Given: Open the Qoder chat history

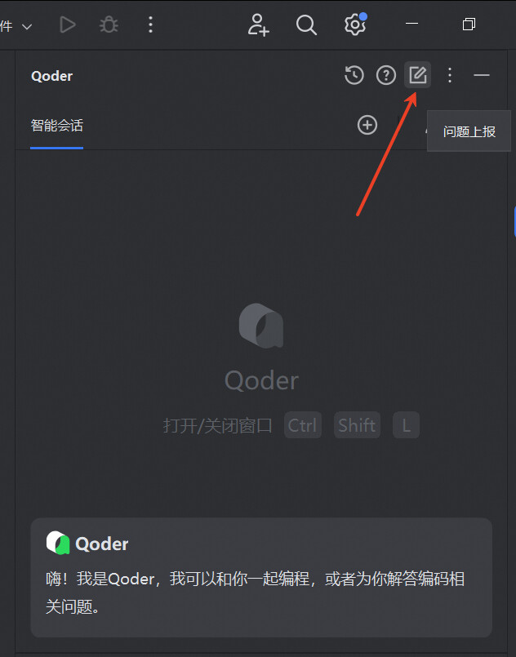Looking at the screenshot, I should pos(354,75).
